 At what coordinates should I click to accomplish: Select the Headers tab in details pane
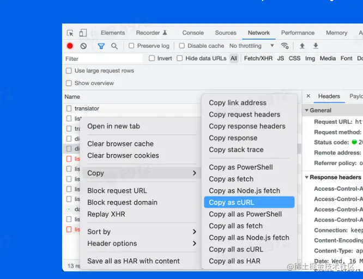coord(329,96)
